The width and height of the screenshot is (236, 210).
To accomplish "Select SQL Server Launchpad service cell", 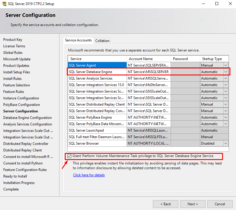I will pyautogui.click(x=97, y=130).
